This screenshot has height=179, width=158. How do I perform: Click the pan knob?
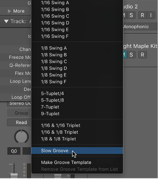21,136
